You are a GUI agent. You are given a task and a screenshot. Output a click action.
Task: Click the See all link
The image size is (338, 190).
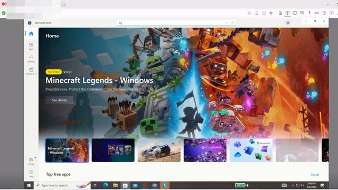[x=315, y=174]
